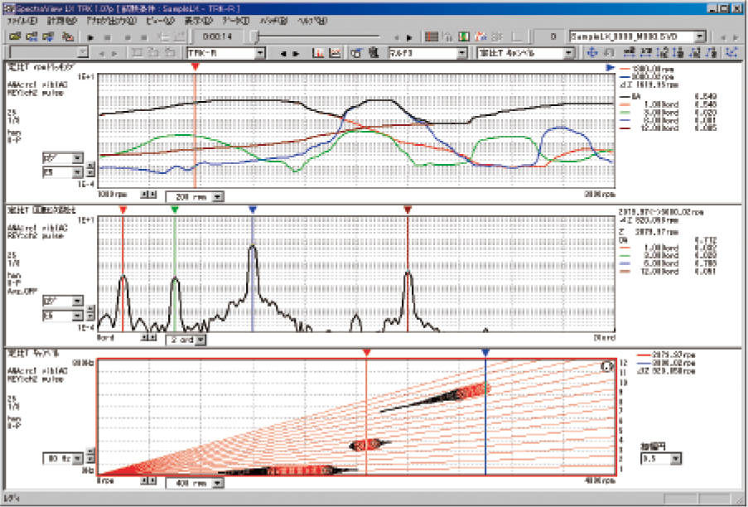Click the line-graph icon beside the red bar-graph icon
Viewport: 748px width, 507px height.
tap(335, 52)
